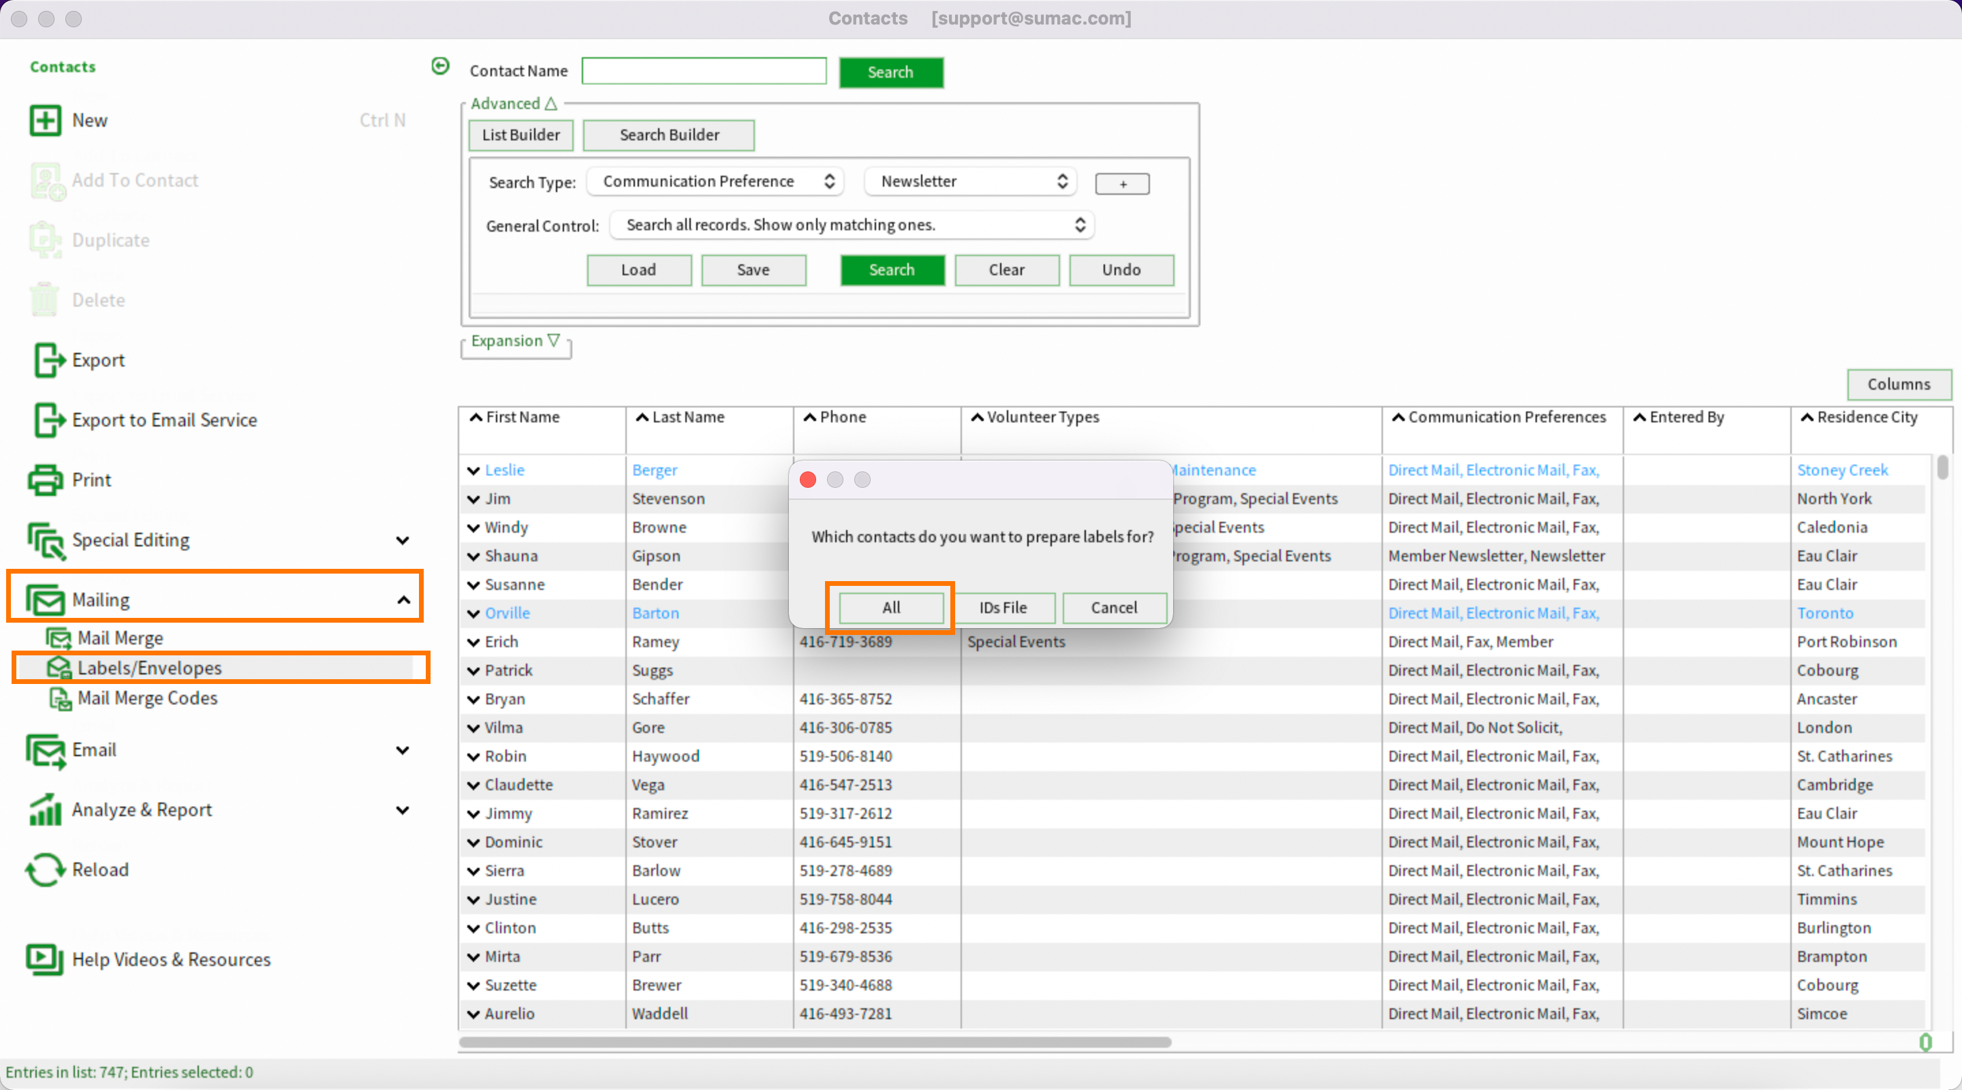Click the Mailing envelope icon
Image resolution: width=1962 pixels, height=1090 pixels.
pos(45,599)
